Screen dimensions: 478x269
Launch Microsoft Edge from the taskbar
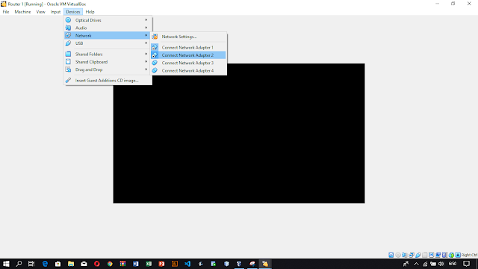click(x=45, y=264)
